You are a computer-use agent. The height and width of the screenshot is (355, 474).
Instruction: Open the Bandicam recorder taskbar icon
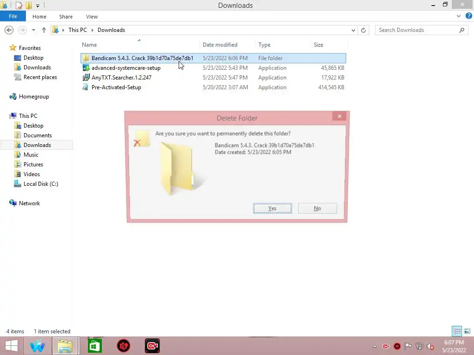152,346
